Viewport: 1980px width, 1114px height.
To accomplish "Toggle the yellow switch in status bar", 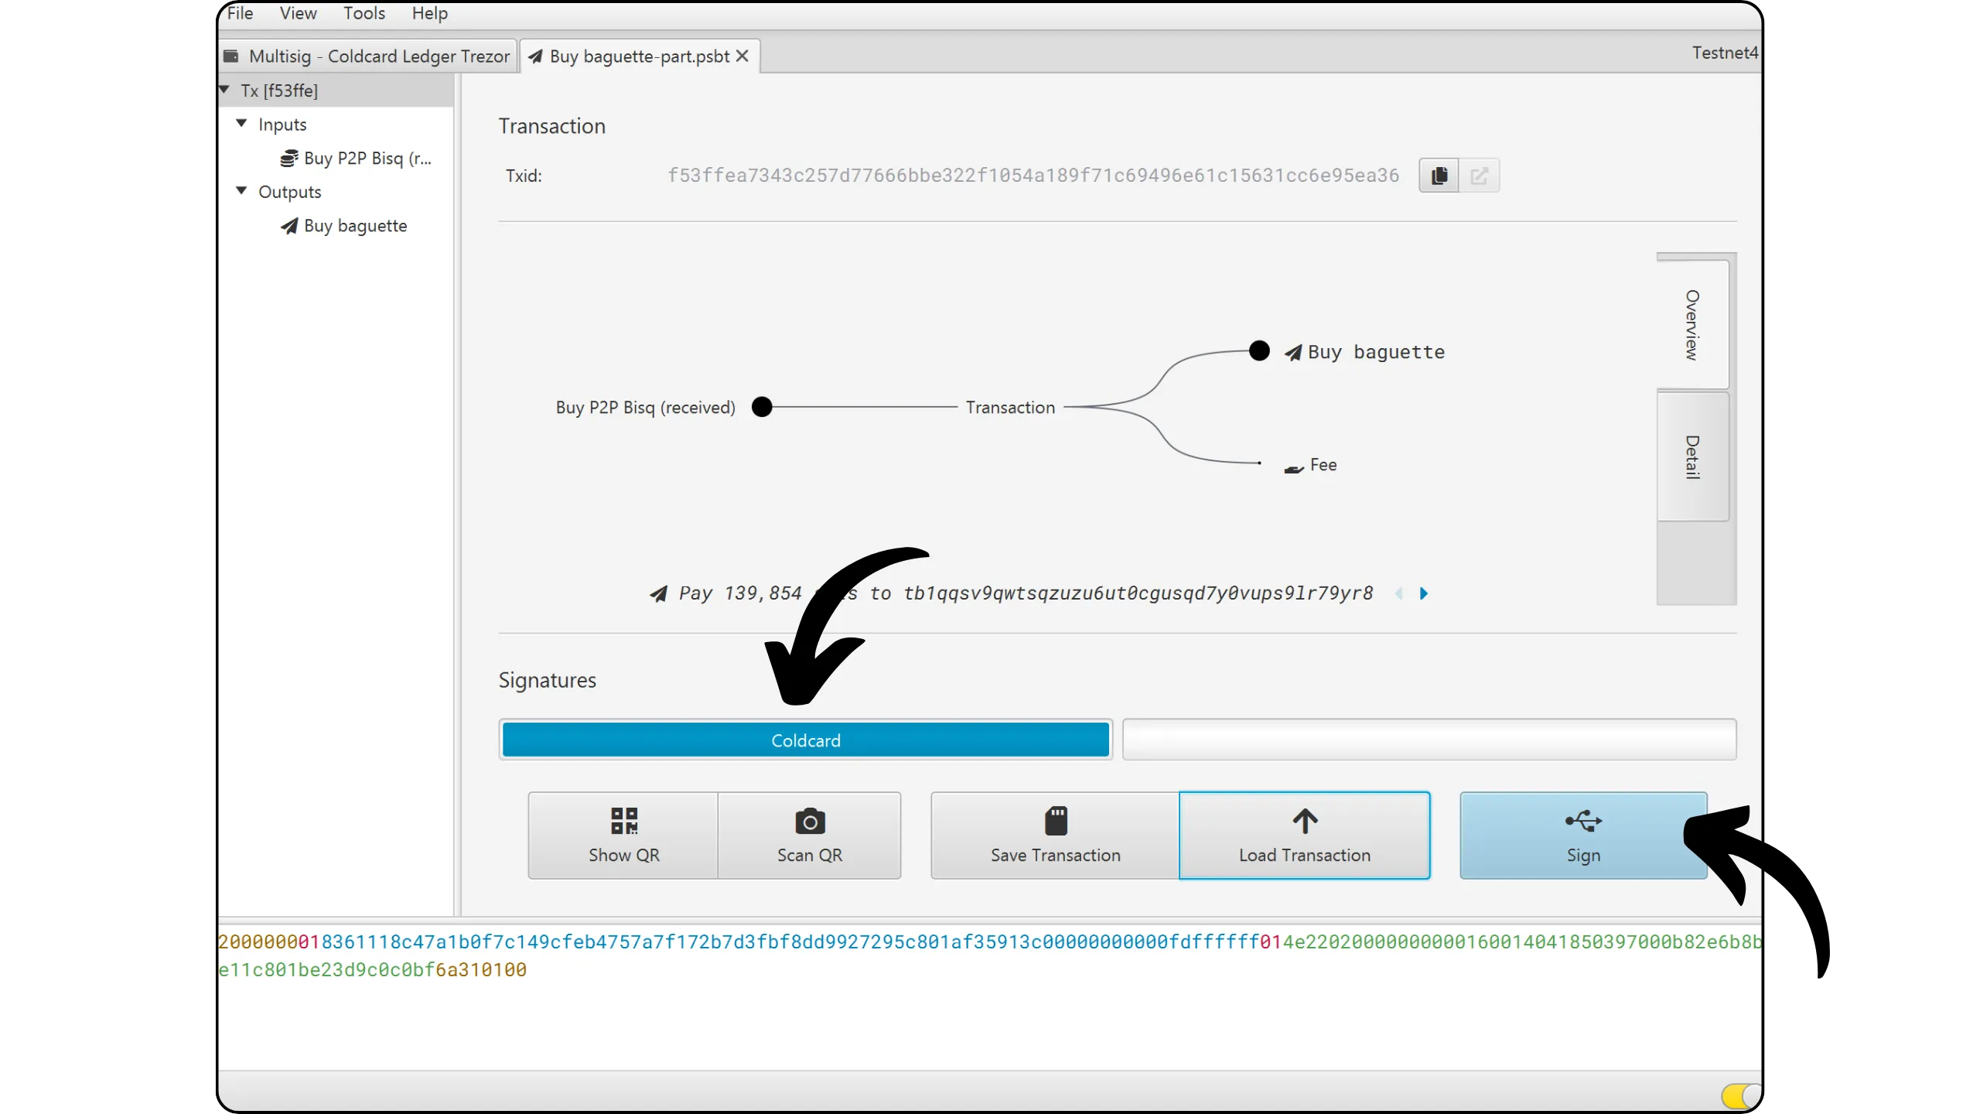I will tap(1740, 1095).
